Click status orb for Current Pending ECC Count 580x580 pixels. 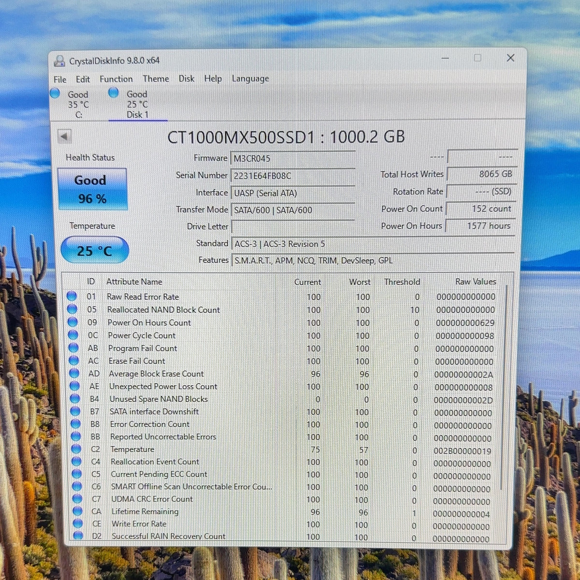point(77,474)
